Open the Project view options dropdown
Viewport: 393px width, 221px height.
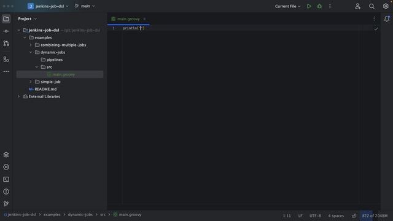click(27, 19)
